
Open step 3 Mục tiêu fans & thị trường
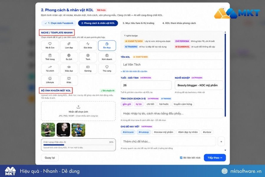point(138,23)
